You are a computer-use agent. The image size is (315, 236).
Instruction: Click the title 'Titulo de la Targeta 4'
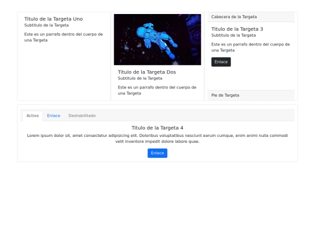157,128
